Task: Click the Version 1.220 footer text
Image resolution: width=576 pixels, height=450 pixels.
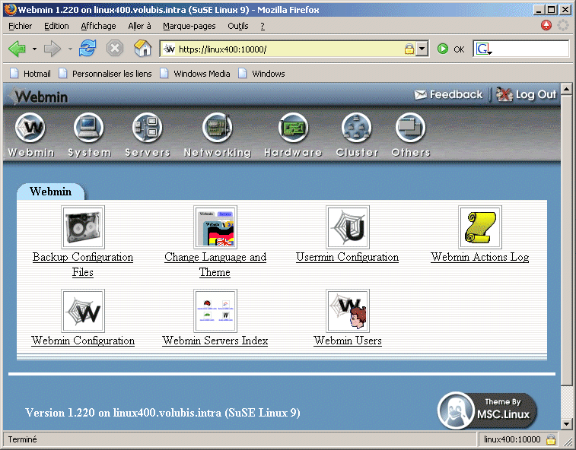Action: [x=163, y=413]
